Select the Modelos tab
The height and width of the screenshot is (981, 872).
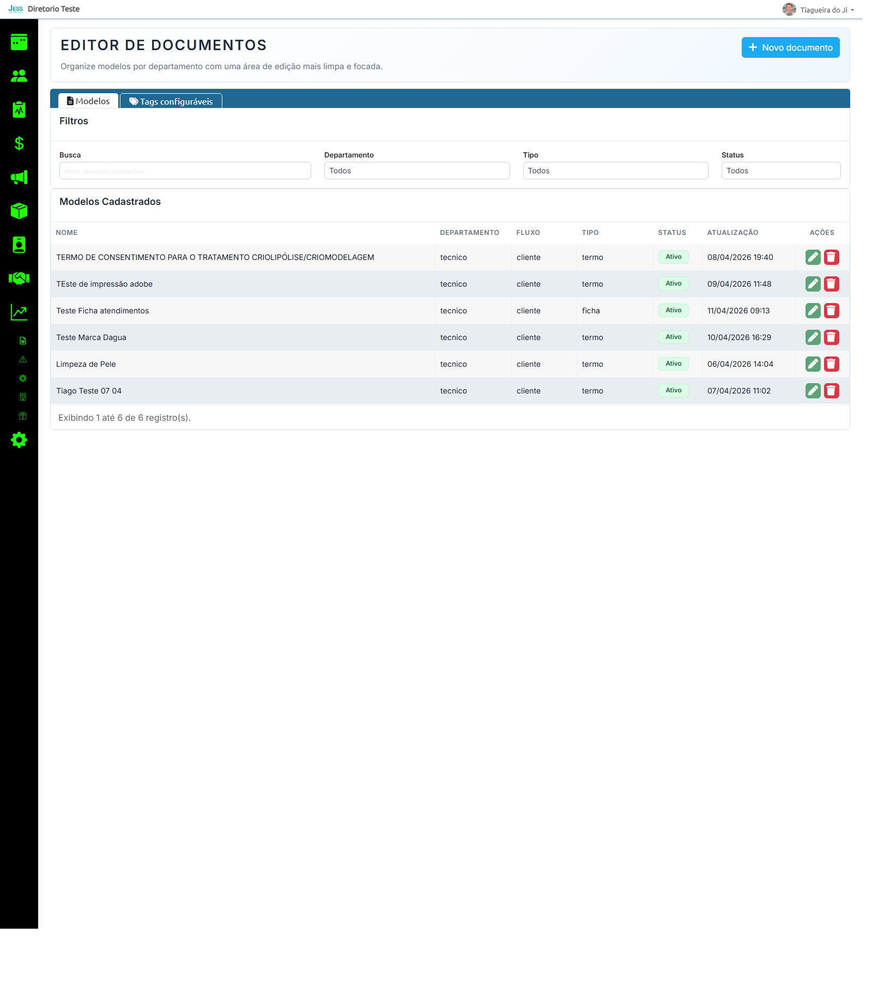tap(88, 100)
